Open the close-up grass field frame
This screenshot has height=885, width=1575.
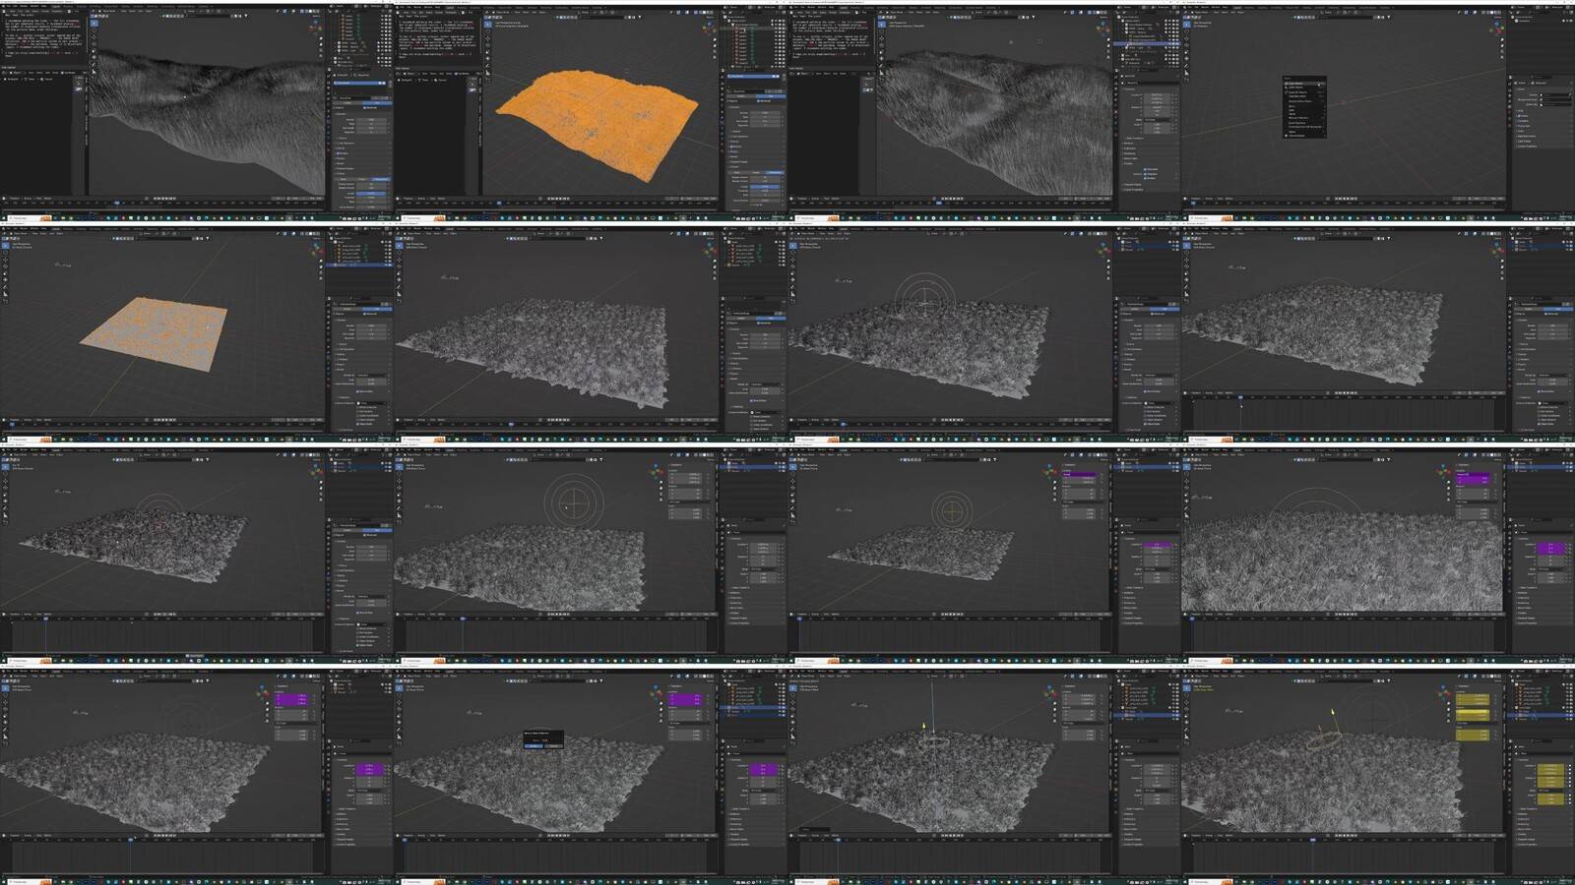pos(1378,553)
